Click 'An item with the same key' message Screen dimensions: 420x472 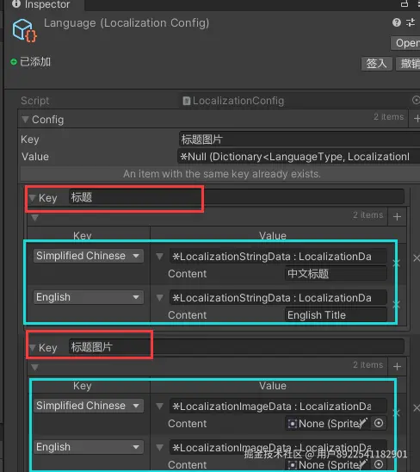[x=222, y=174]
